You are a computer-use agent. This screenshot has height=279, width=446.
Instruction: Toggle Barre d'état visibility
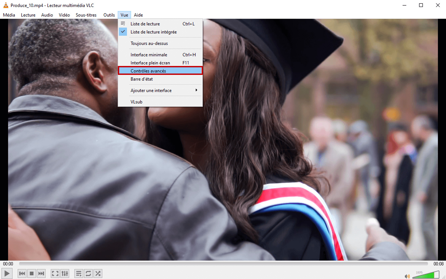point(141,79)
